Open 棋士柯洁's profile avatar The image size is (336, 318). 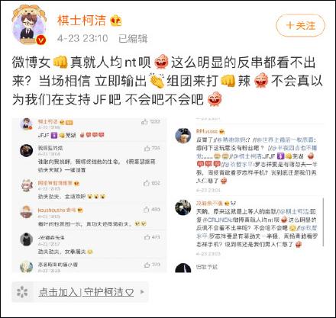click(28, 26)
